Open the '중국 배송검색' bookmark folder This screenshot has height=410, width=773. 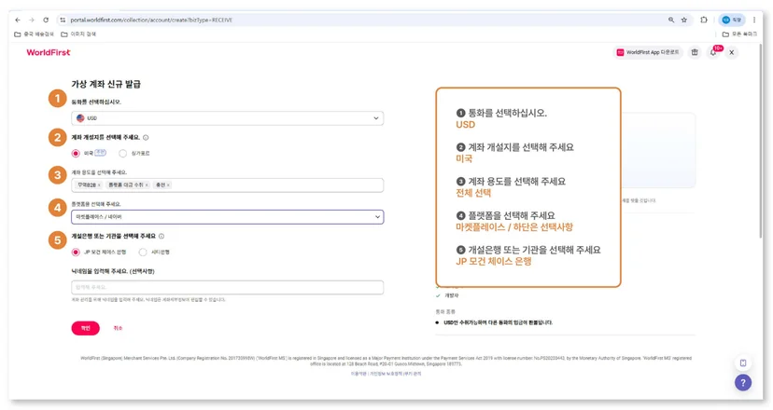[x=34, y=34]
